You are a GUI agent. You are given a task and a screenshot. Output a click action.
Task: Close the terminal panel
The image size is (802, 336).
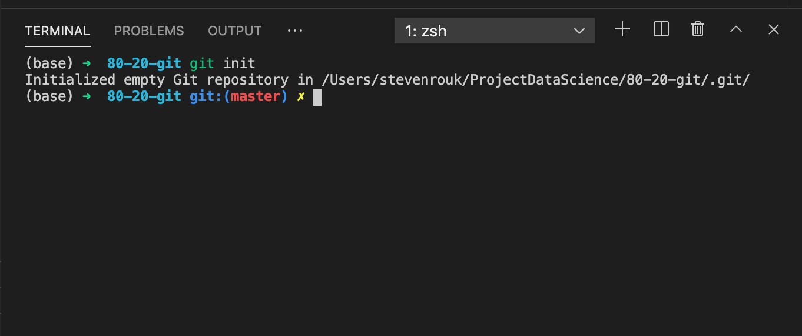(774, 29)
